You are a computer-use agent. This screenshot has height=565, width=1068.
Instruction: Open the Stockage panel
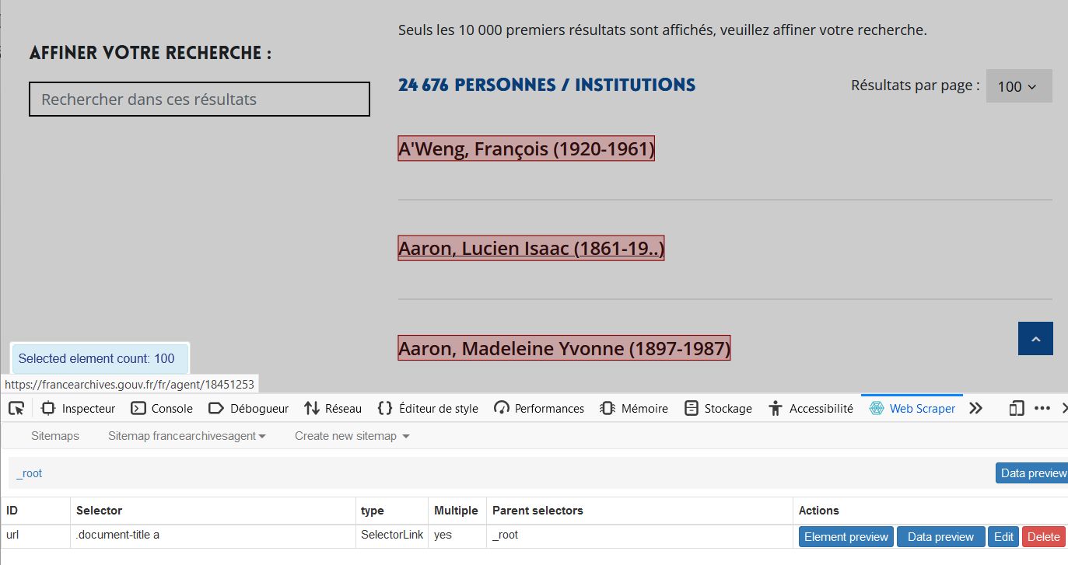[x=718, y=408]
